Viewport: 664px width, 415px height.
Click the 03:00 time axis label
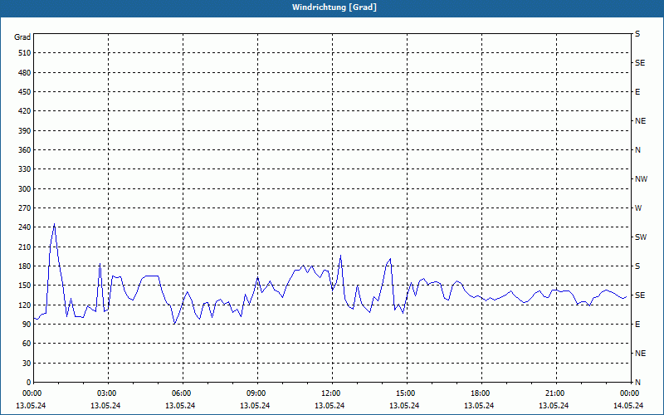click(x=106, y=393)
